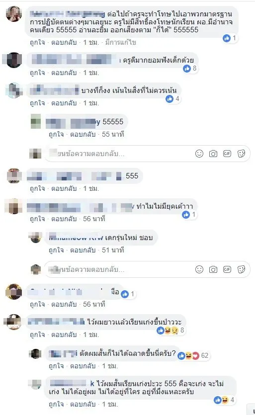Reply to comment ไว้ผมยาวแล้วเรียนเก่งขึ้นปาววะ
255x415 pixels.
tap(64, 334)
